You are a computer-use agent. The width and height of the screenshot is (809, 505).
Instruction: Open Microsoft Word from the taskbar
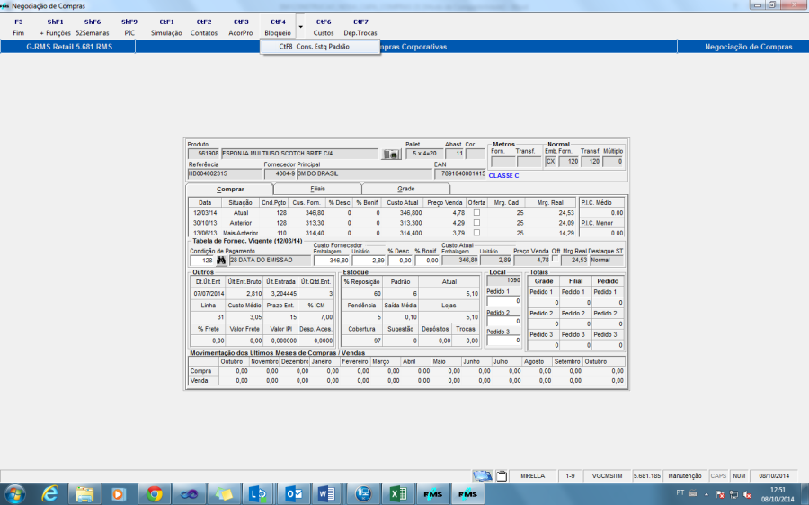point(326,493)
